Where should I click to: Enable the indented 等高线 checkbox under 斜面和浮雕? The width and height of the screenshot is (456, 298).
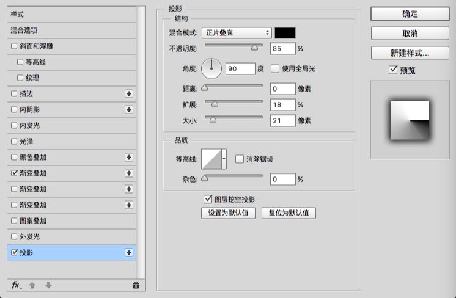tap(20, 62)
